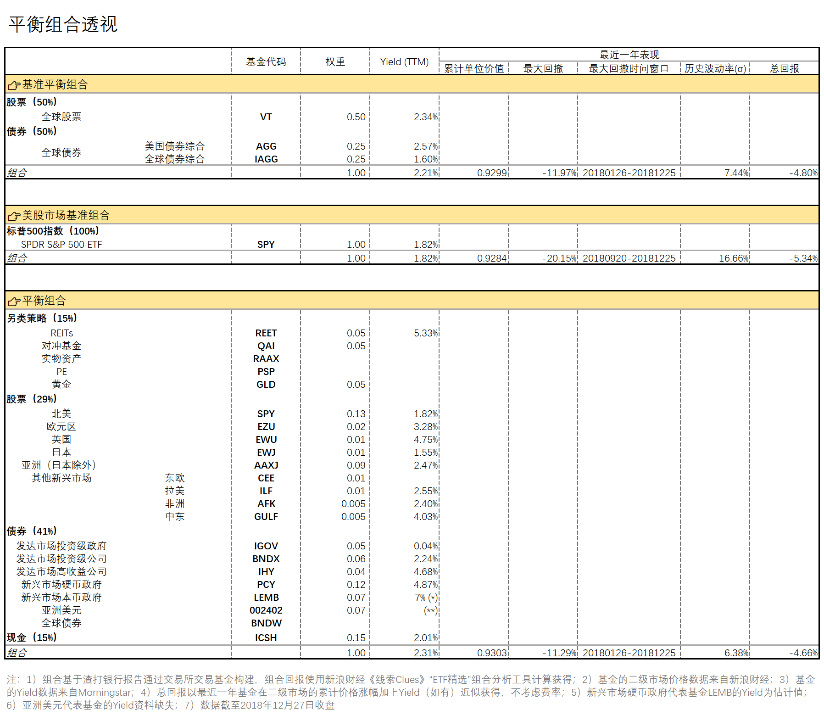Click the SPDR S&P 500 ETF label
This screenshot has width=824, height=721.
tap(61, 245)
